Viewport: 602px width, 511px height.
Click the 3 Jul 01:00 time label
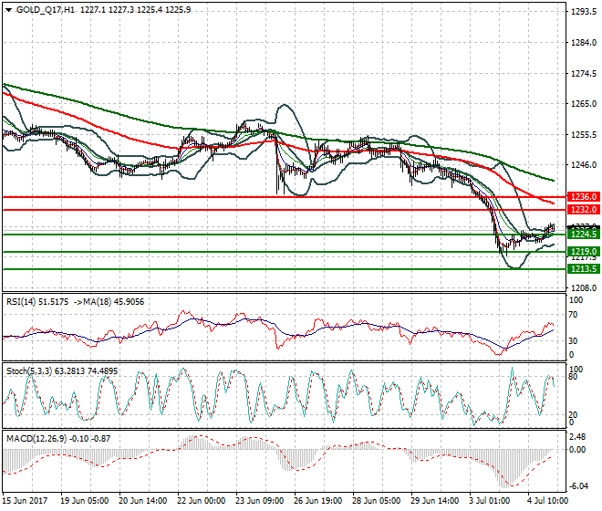click(491, 501)
